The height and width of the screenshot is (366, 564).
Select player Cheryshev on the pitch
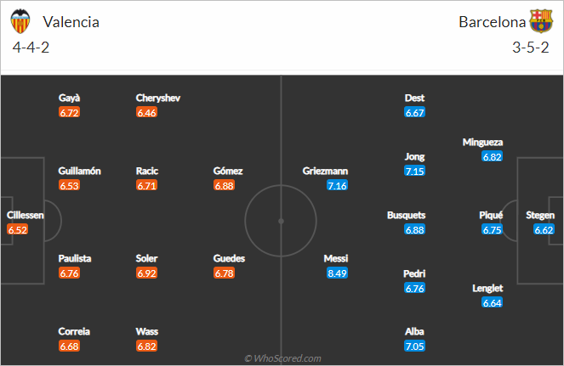tap(160, 98)
